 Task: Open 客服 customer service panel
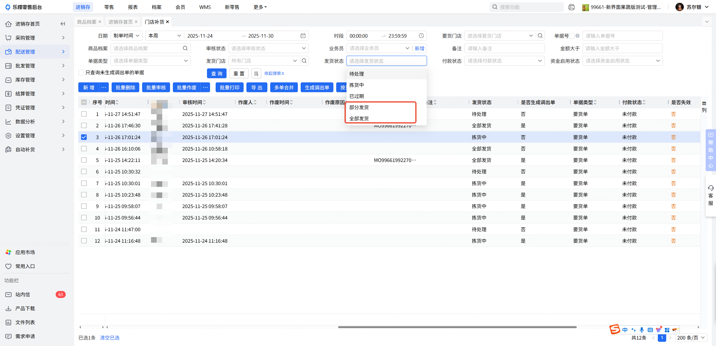[710, 195]
